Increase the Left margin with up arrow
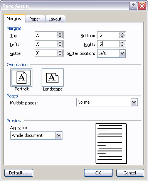The image size is (148, 181). pos(60,43)
